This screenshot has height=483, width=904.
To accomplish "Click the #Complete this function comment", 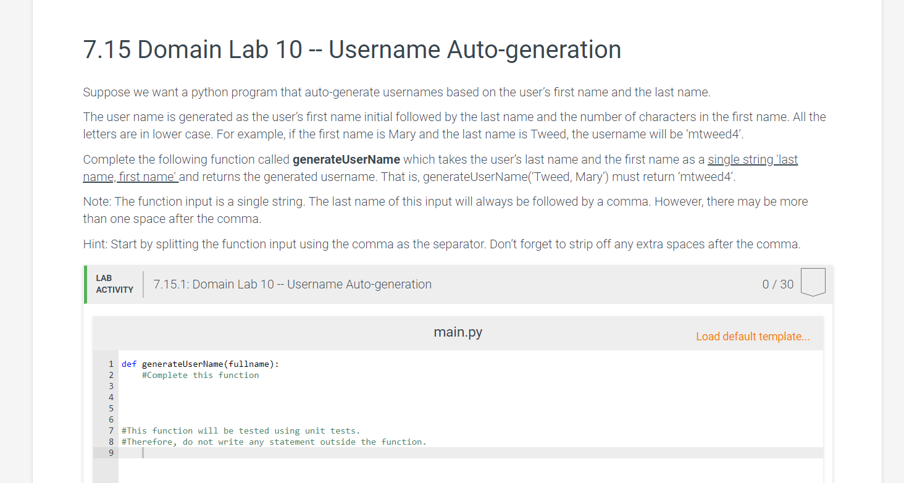I will tap(201, 375).
